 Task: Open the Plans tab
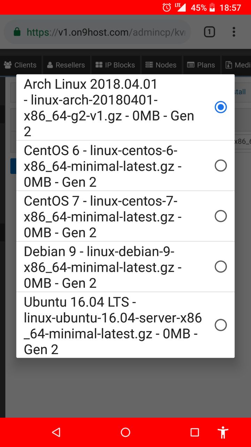tap(201, 65)
